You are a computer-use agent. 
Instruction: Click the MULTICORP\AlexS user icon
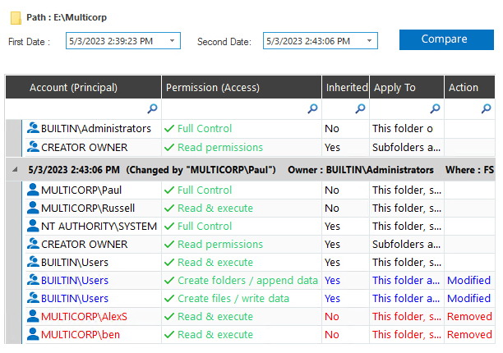click(33, 316)
